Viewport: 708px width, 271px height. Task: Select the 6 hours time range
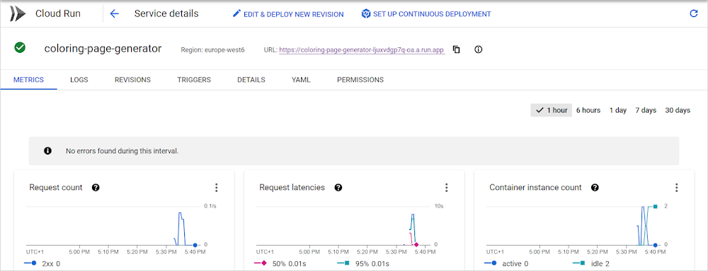pos(588,110)
